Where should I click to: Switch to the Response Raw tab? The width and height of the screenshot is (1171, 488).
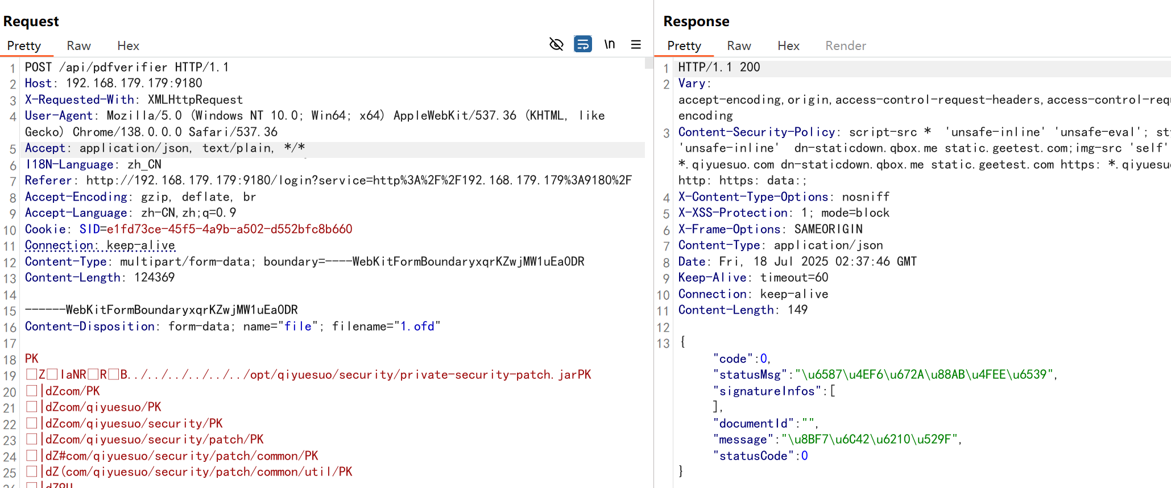(739, 46)
